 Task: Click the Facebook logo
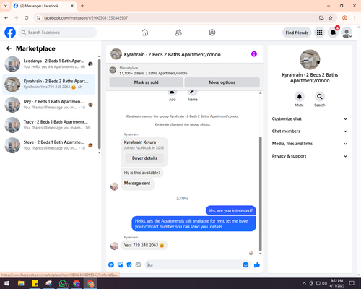coord(10,33)
